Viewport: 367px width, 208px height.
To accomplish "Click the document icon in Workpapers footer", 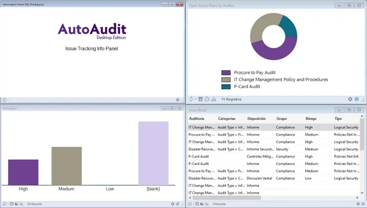I will 4,204.
